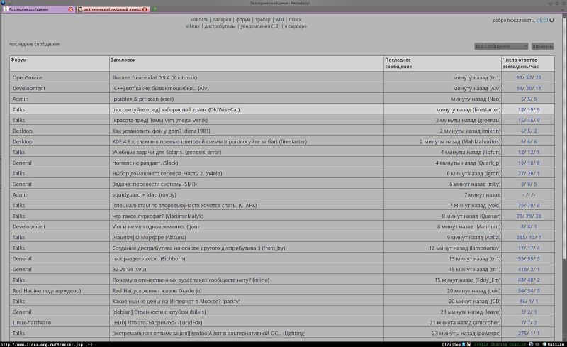Open topic 'Red Hat усложняет жизнь Oracle'

[157, 290]
